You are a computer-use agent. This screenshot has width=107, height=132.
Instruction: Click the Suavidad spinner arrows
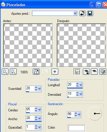pyautogui.click(x=36, y=88)
